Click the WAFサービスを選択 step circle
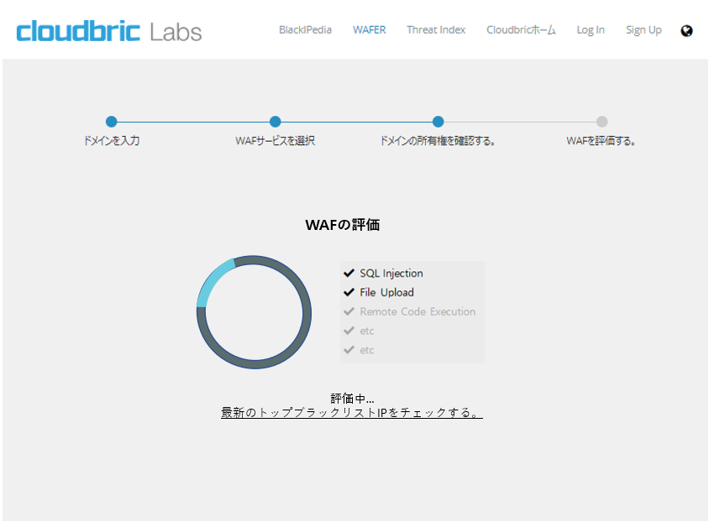This screenshot has width=709, height=522. pos(275,122)
